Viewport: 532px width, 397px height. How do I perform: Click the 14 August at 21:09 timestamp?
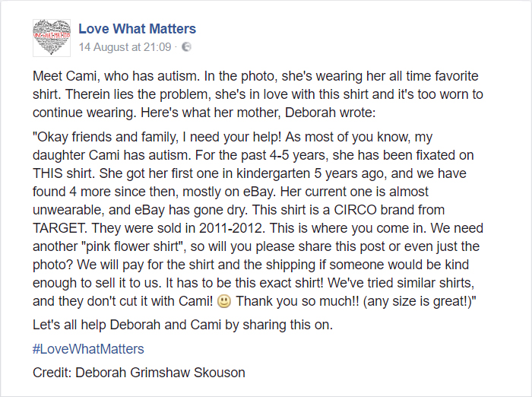point(125,47)
